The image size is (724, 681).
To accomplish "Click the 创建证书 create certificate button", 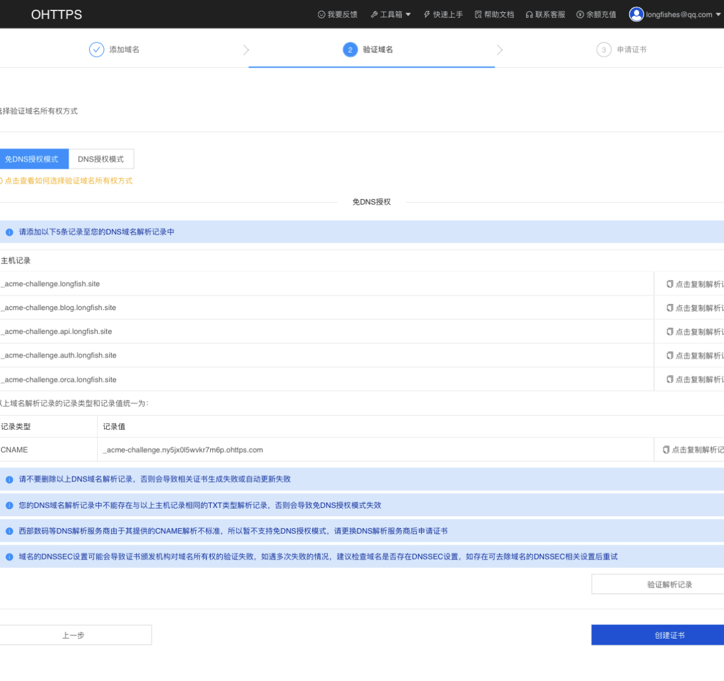I will [669, 636].
